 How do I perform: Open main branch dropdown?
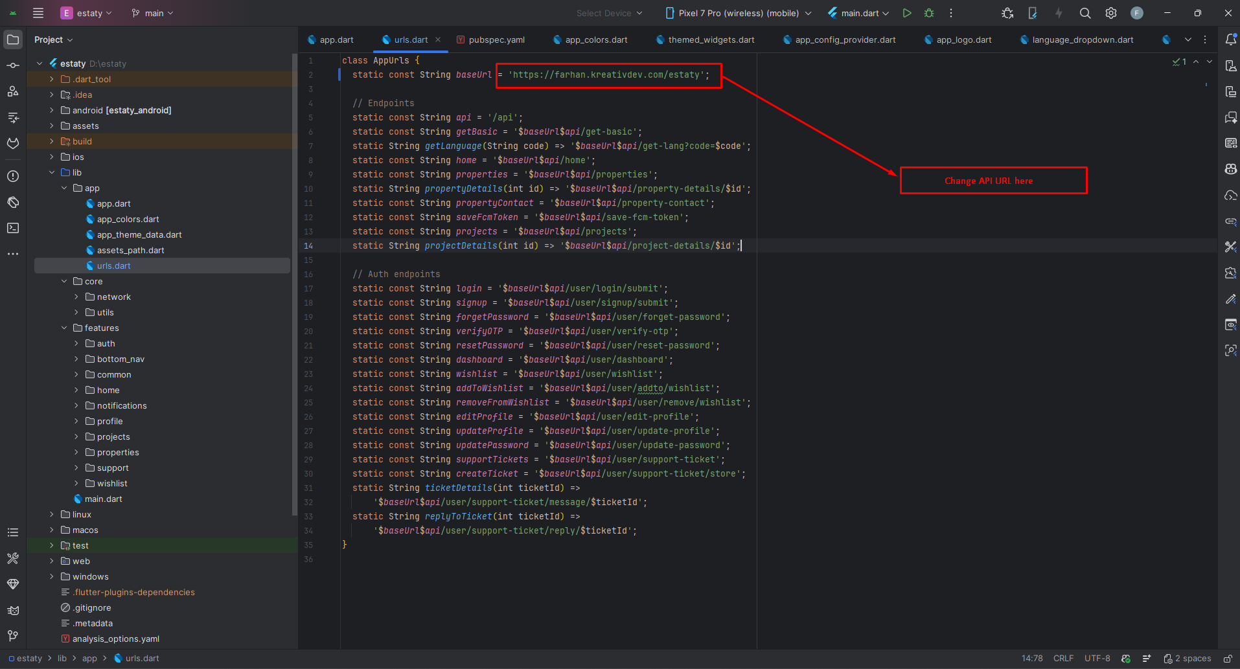[152, 13]
